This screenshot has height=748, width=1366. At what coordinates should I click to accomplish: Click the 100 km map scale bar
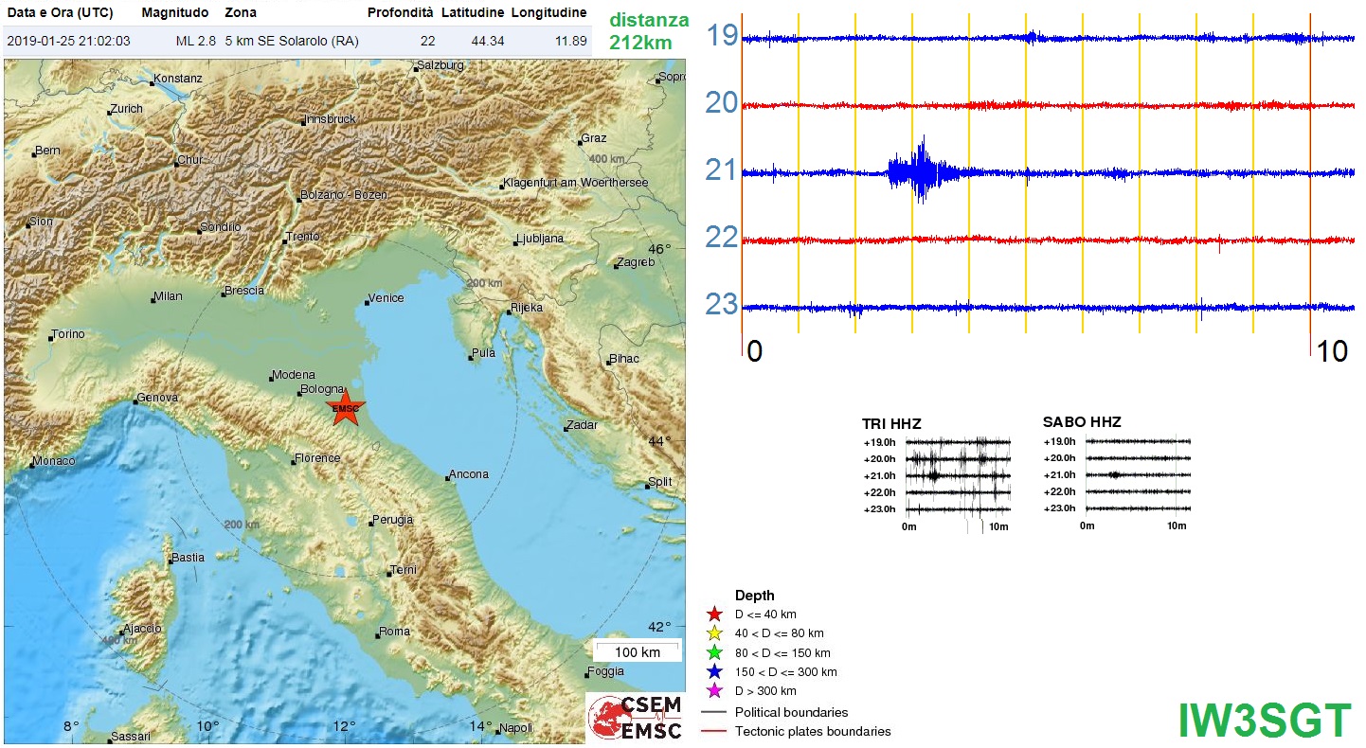(638, 652)
